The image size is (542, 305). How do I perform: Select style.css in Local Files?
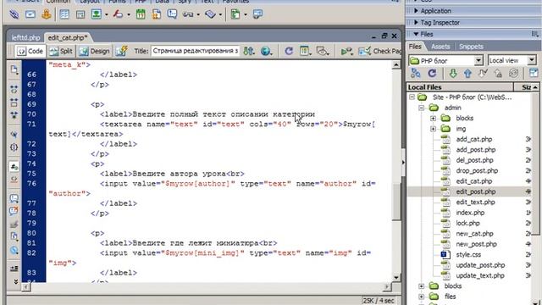pos(468,254)
